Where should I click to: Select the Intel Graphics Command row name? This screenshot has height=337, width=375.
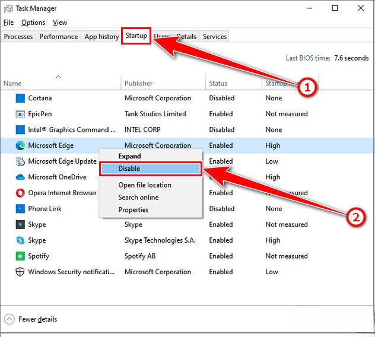click(72, 129)
